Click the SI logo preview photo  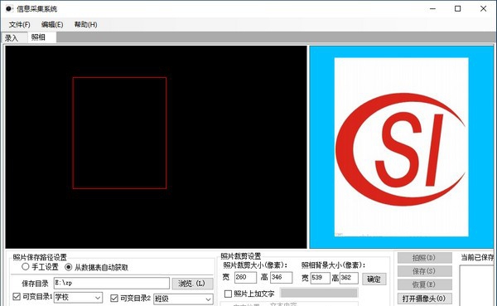[x=401, y=147]
